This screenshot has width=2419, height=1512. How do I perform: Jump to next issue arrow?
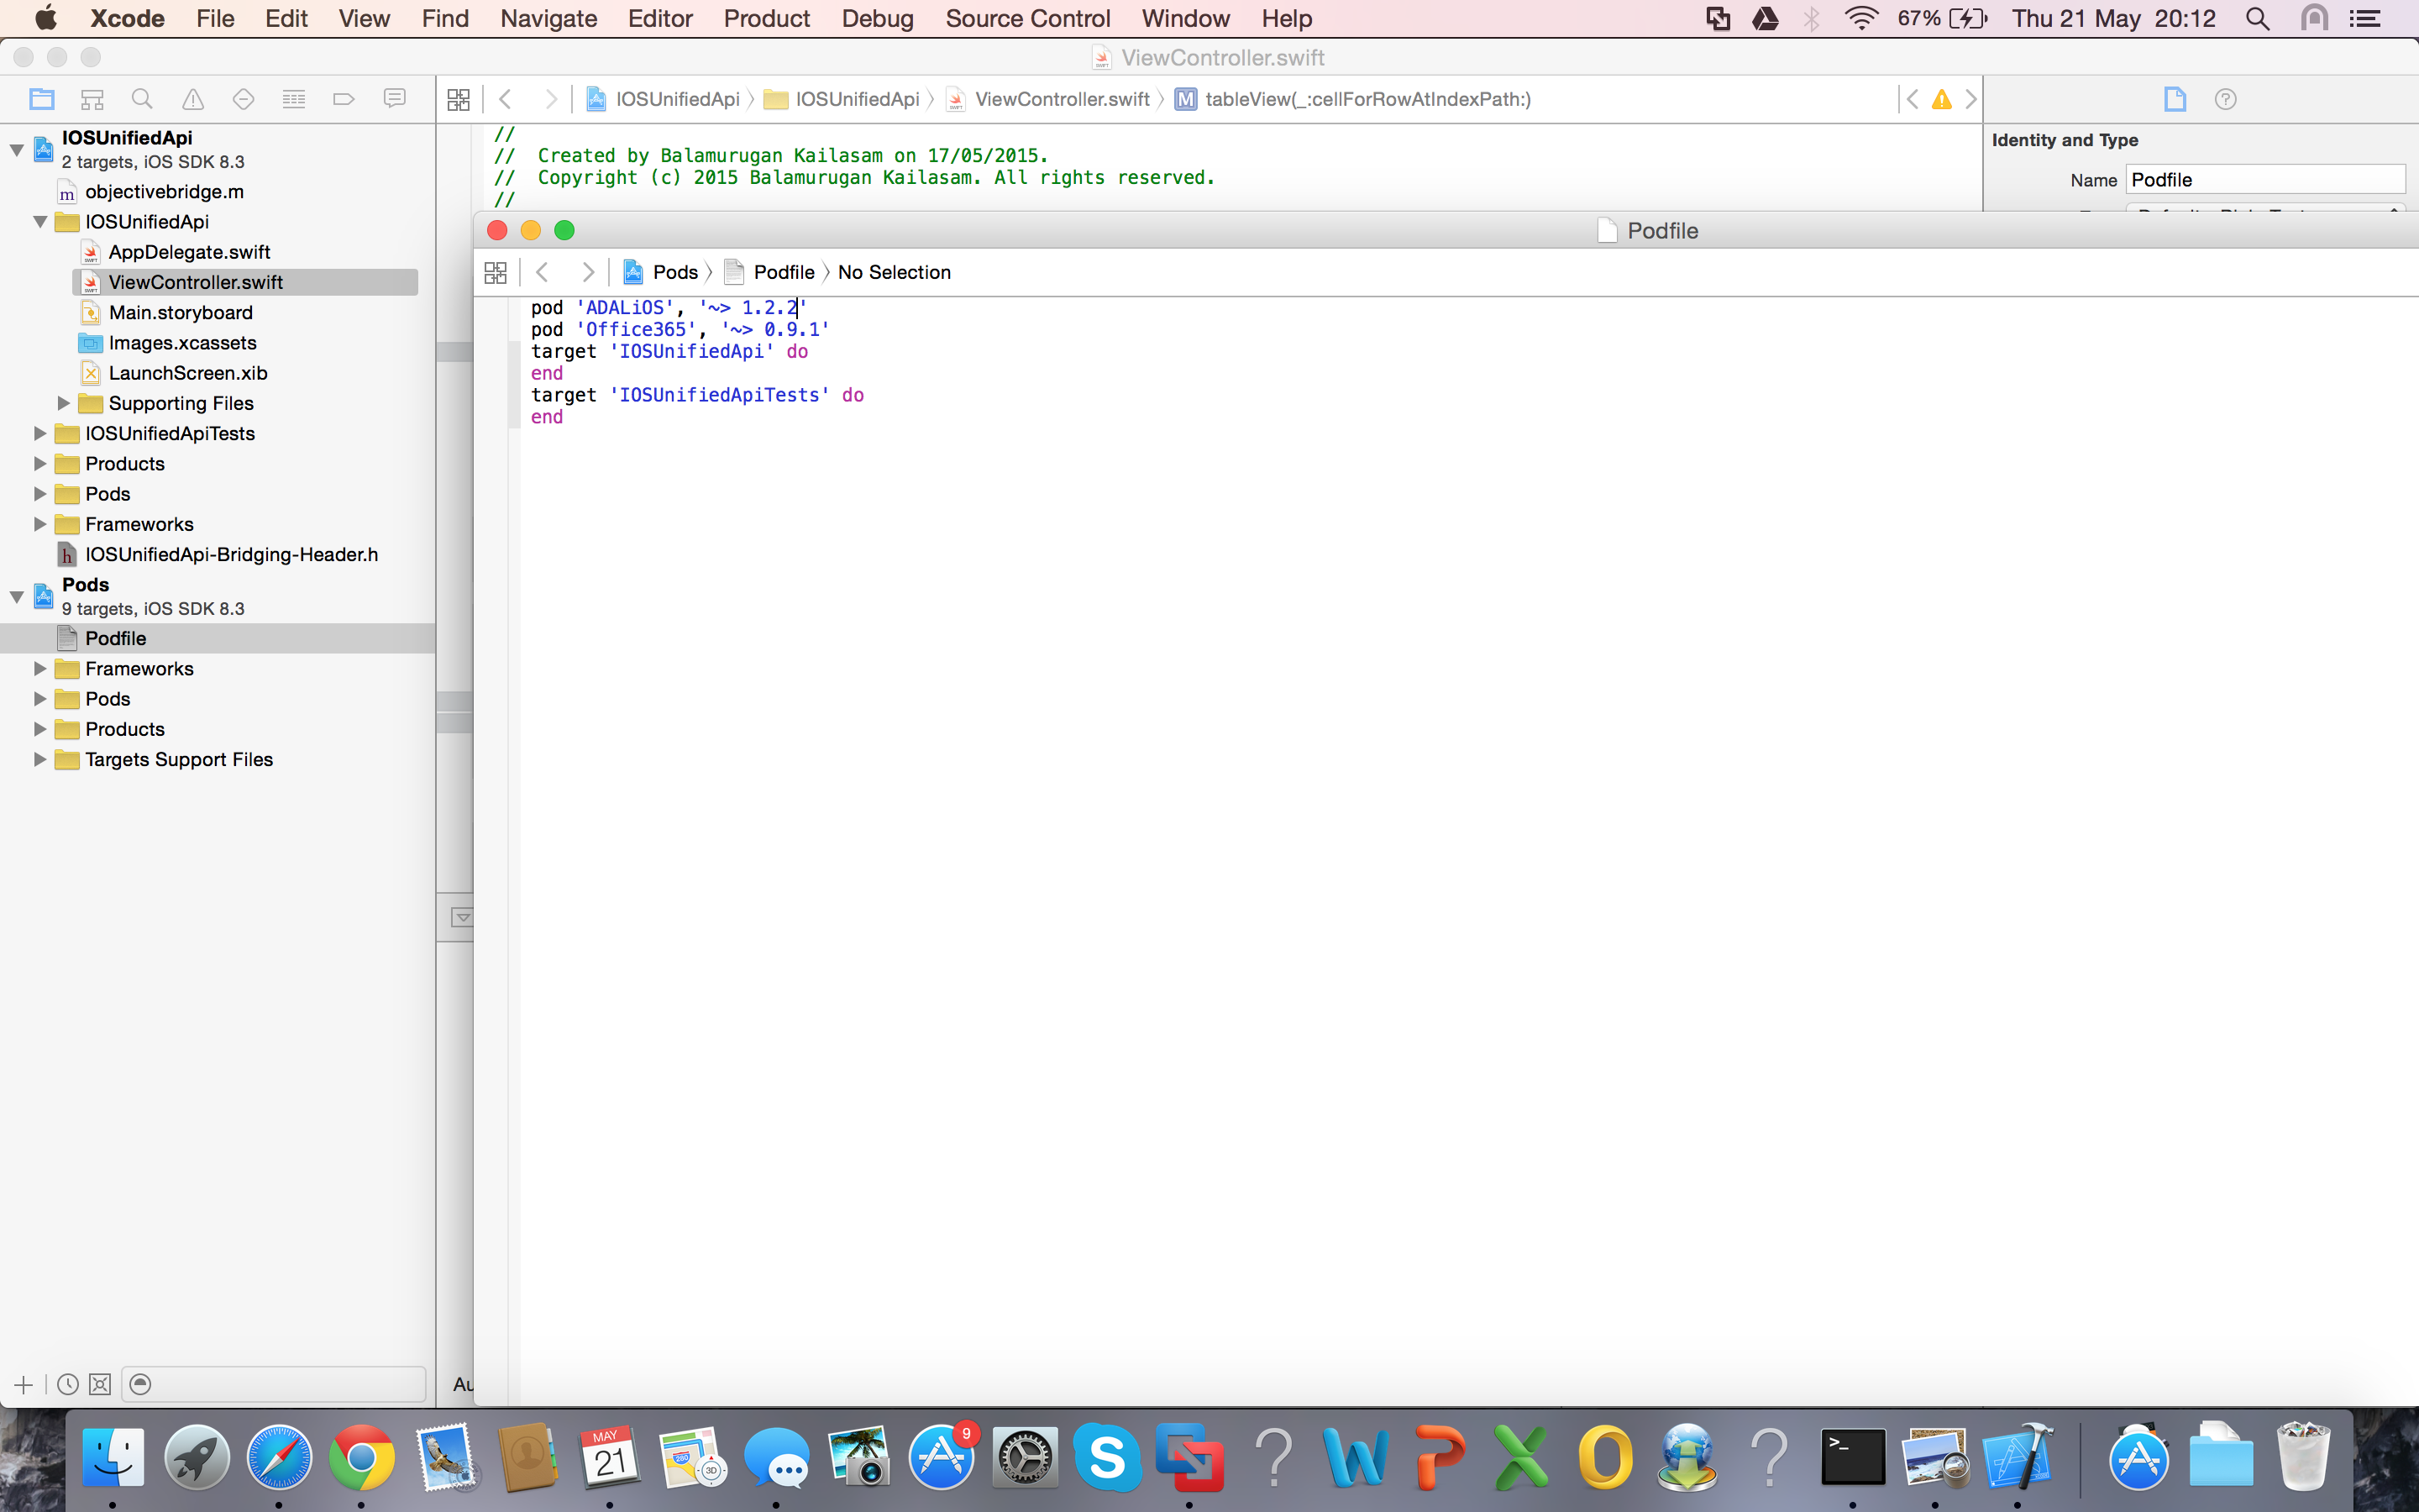pos(1970,99)
